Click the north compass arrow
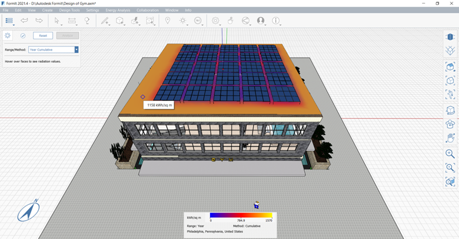Image resolution: width=459 pixels, height=239 pixels. pos(28,211)
